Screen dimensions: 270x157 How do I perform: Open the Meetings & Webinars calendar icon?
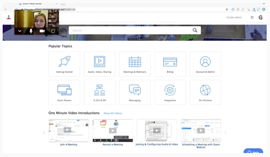point(135,61)
